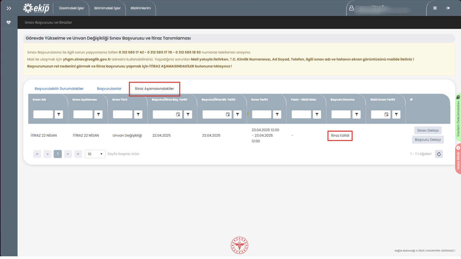461x259 pixels.
Task: Log out using the exit icon
Action: tap(448, 8)
